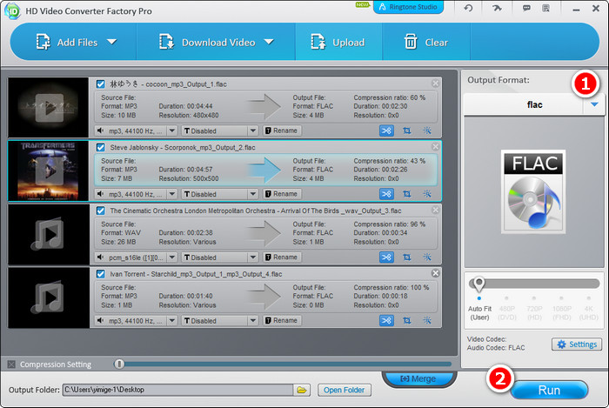Uncheck the cocoon_mp3_Output_1.flac file

(101, 84)
